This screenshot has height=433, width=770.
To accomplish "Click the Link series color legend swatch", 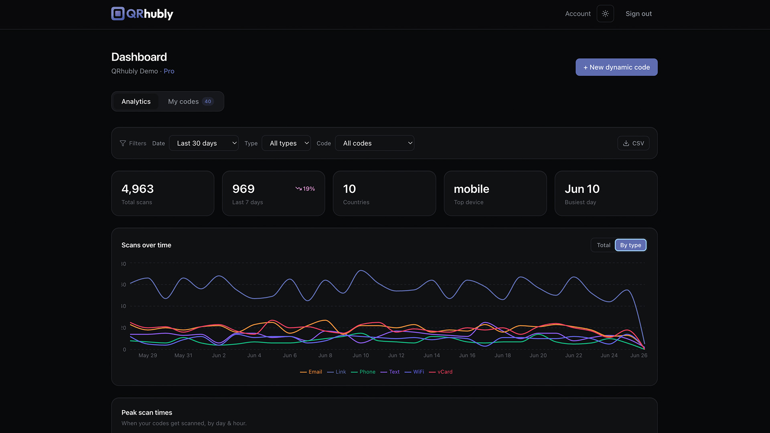I will [x=330, y=372].
